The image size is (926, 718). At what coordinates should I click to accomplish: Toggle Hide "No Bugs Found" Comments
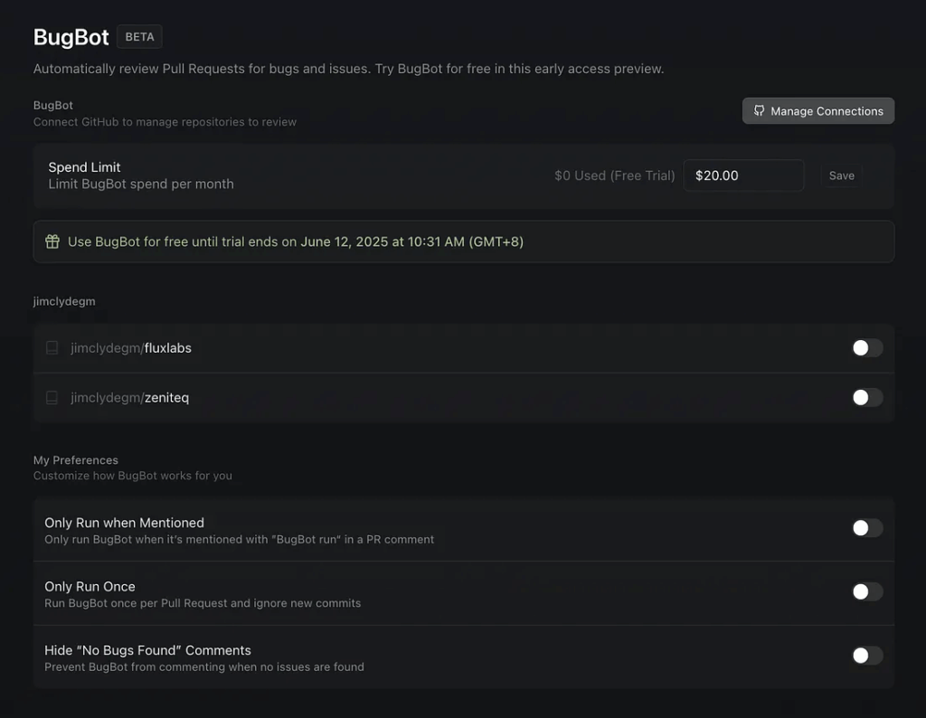coord(867,656)
